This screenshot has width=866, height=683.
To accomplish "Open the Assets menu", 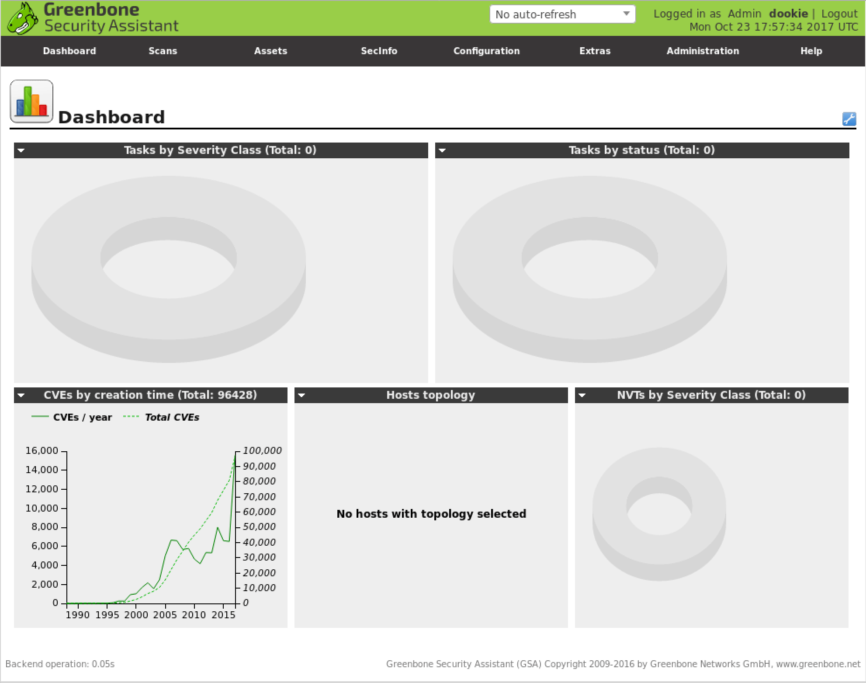I will (x=270, y=51).
